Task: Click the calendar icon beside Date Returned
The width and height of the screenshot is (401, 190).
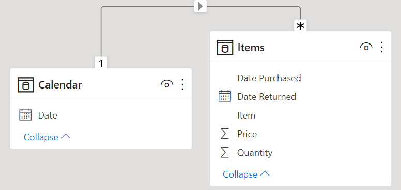Action: 225,96
